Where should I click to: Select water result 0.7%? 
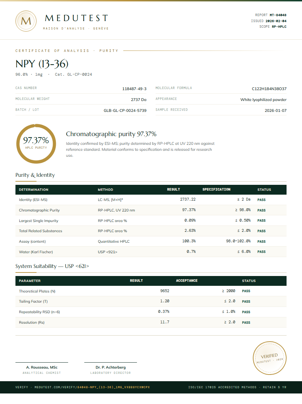191,251
